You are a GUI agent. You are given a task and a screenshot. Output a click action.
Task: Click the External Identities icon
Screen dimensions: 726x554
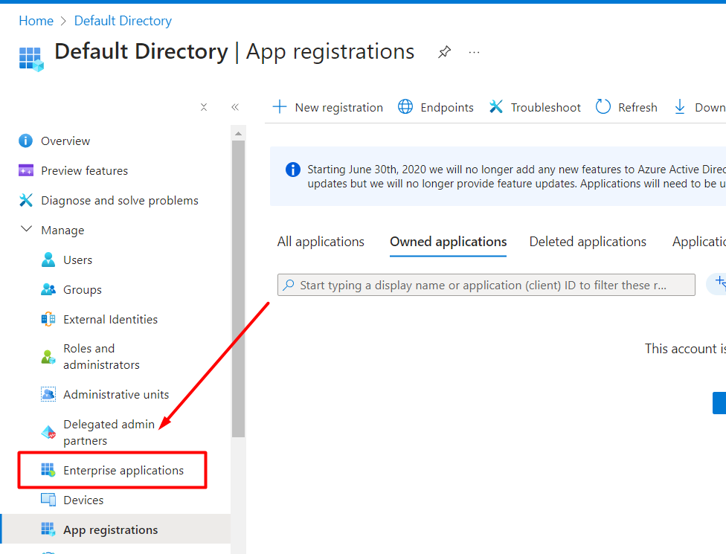tap(48, 319)
